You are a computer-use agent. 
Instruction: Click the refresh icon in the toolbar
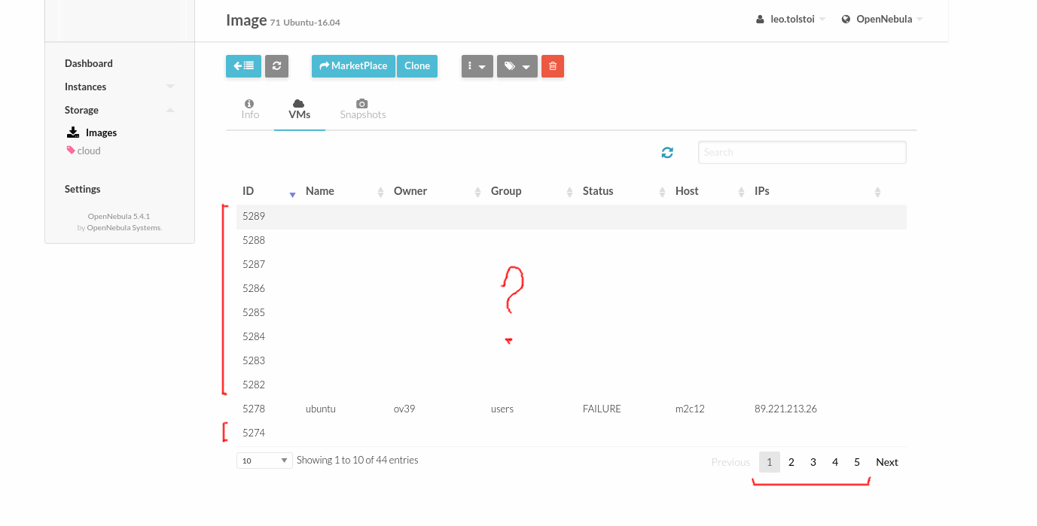[x=276, y=66]
